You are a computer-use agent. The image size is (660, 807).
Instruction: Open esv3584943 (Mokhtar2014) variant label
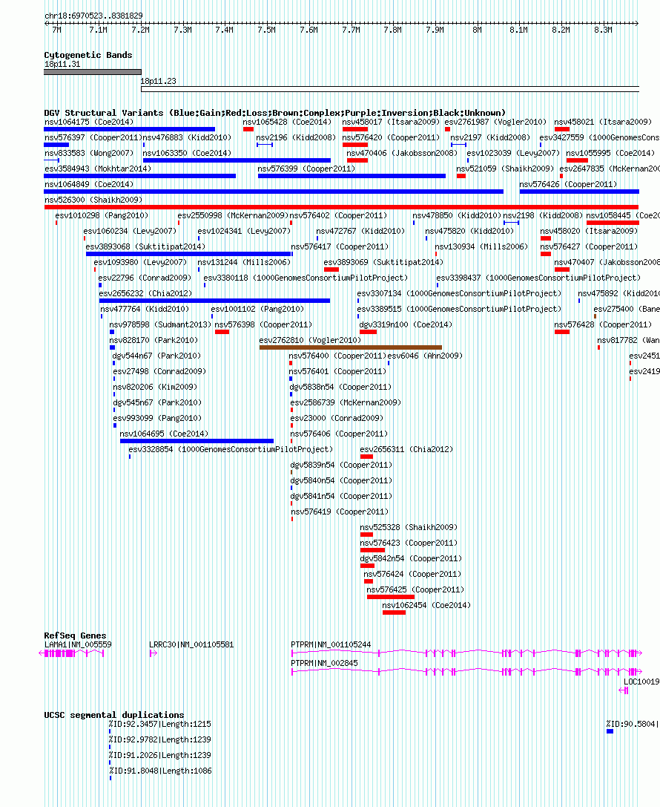98,169
